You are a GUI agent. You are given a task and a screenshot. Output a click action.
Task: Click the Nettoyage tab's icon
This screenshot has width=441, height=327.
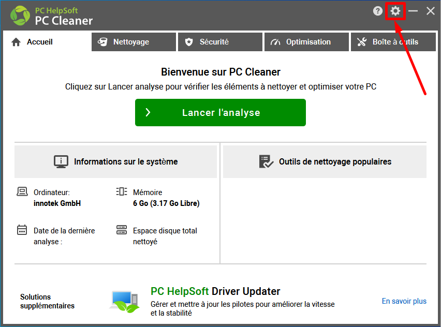pos(102,42)
